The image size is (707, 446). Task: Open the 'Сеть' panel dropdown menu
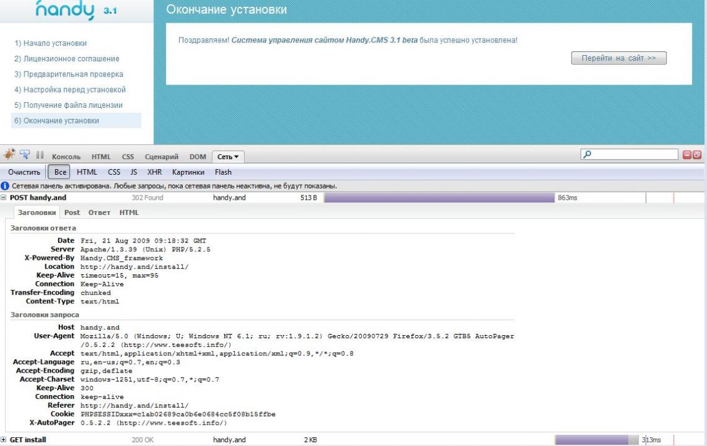(229, 157)
